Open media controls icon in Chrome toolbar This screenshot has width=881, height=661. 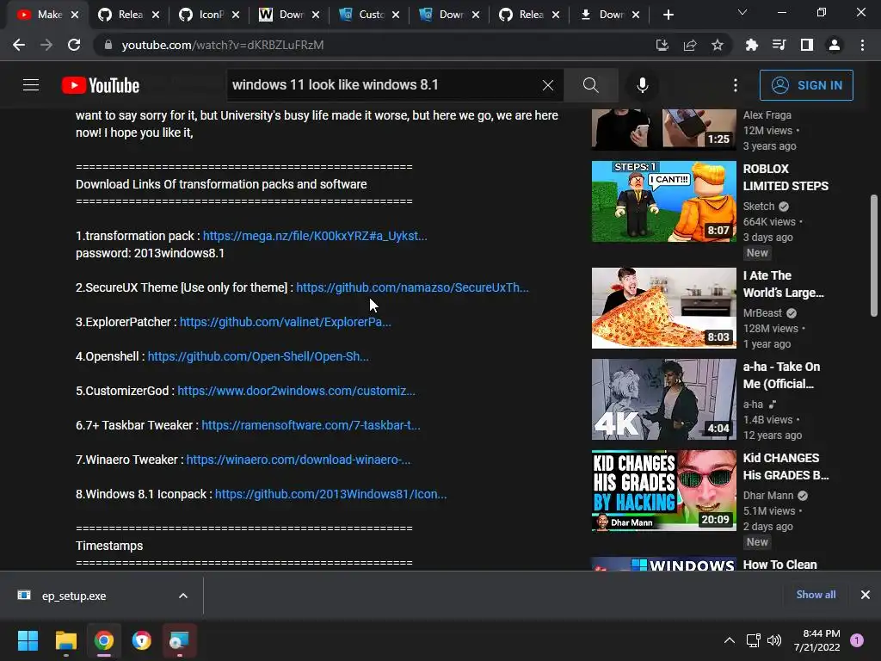779,45
